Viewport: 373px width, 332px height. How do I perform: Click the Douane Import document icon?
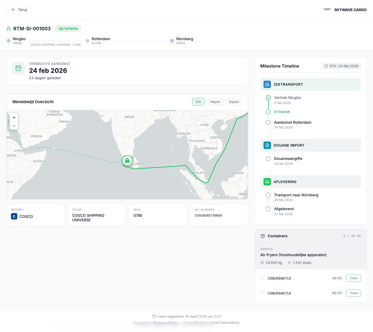[x=267, y=145]
